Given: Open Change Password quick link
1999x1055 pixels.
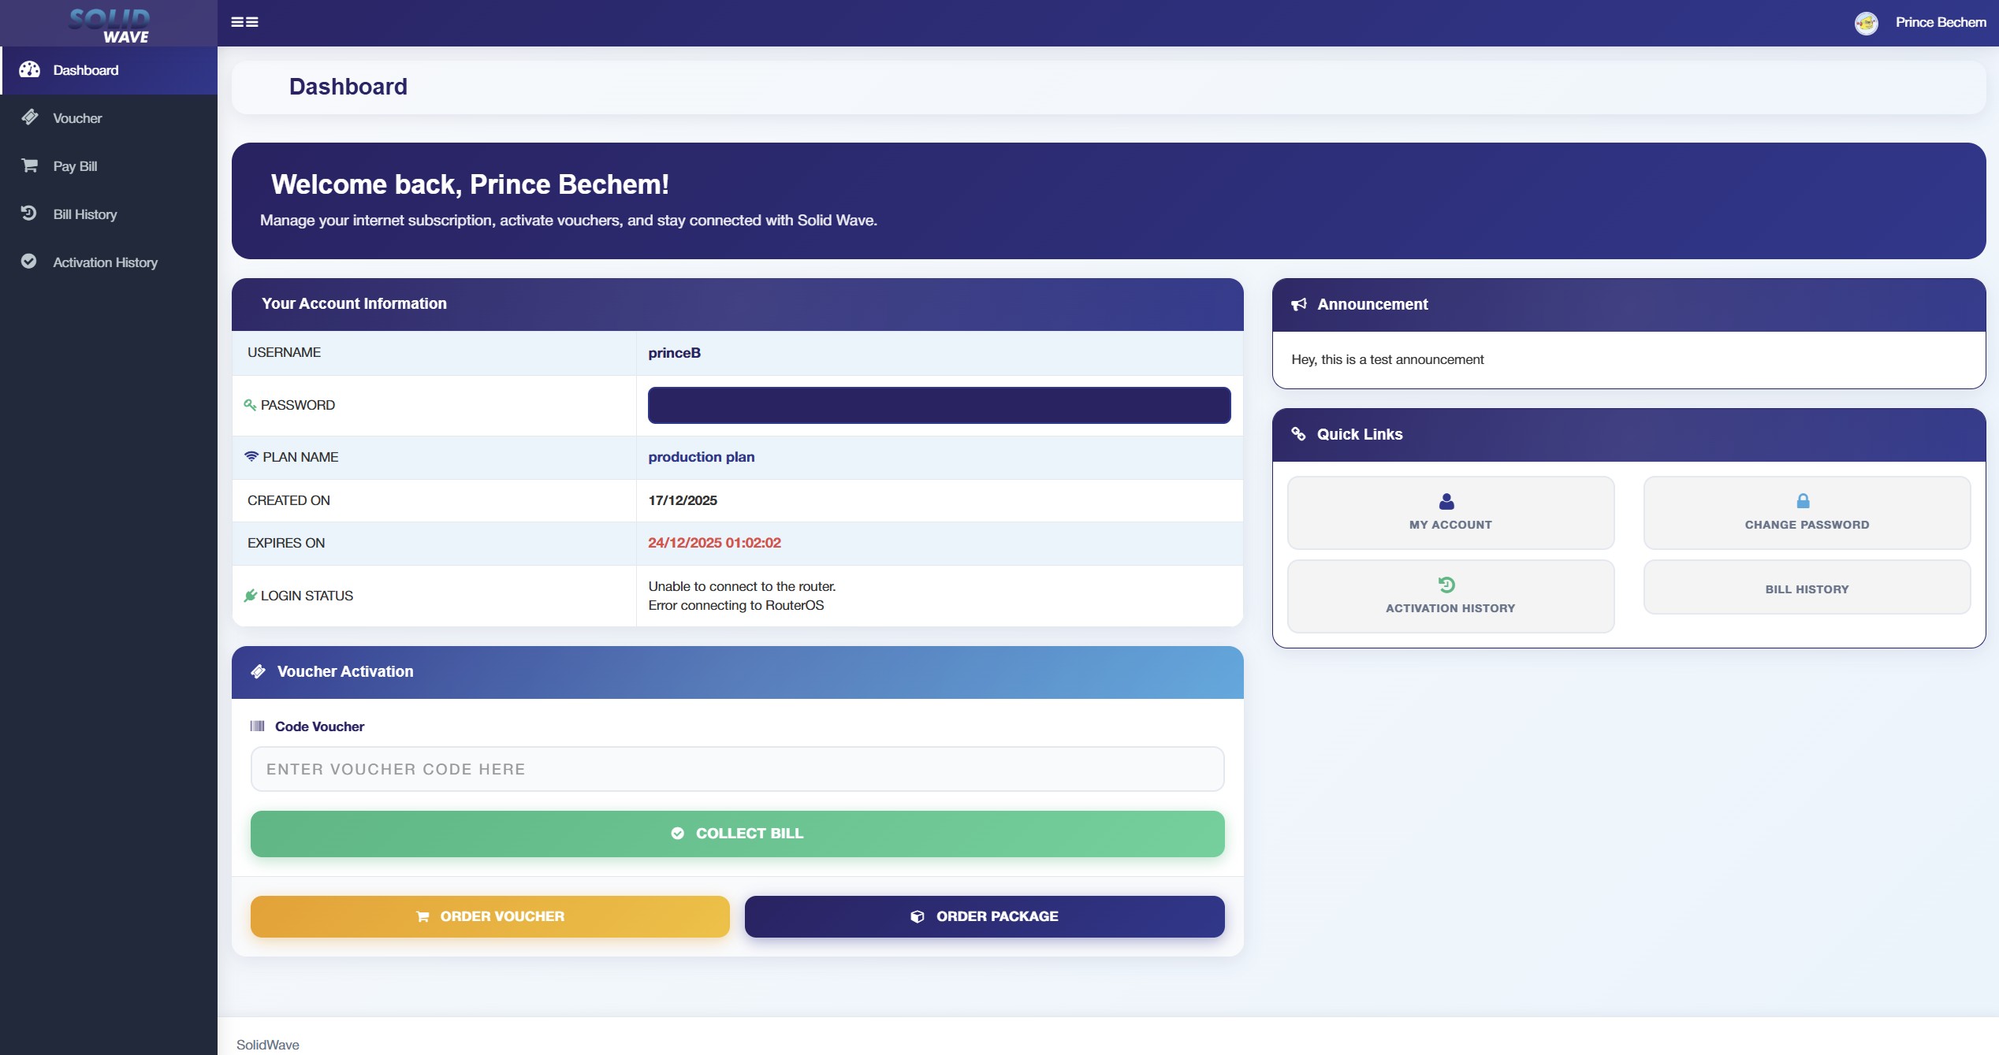Looking at the screenshot, I should click(x=1806, y=513).
